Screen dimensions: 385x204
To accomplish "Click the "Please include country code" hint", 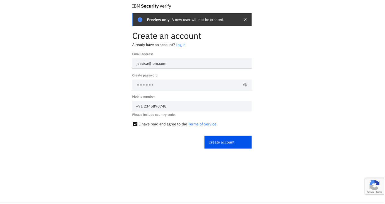I will pos(154,115).
